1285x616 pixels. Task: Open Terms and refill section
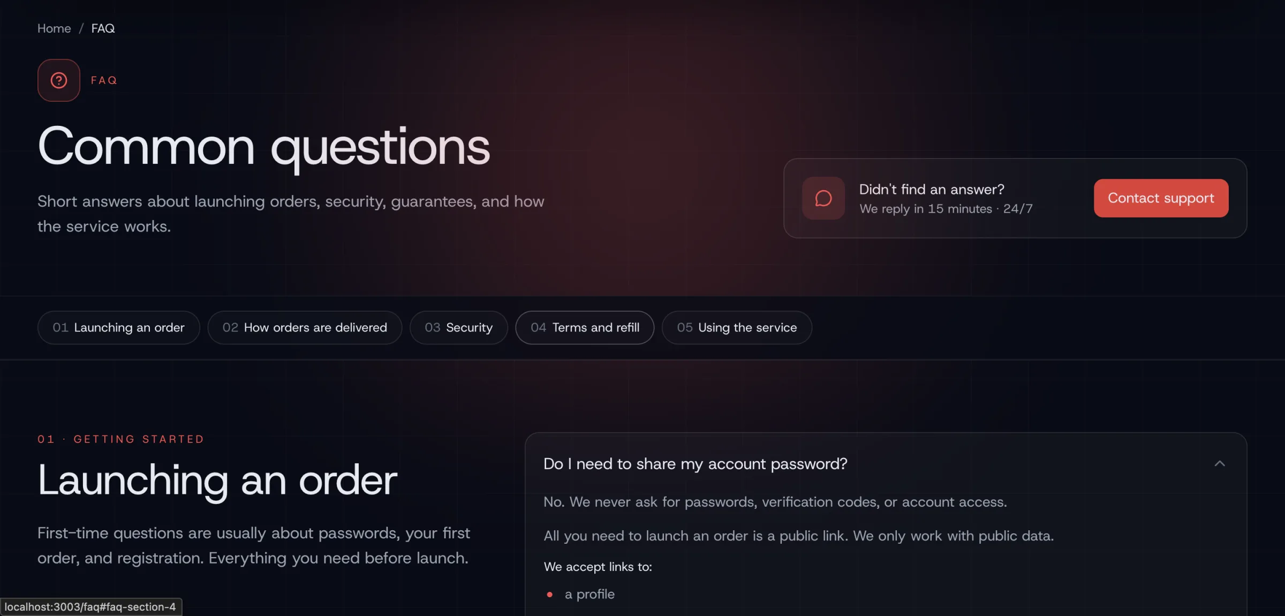pyautogui.click(x=585, y=327)
